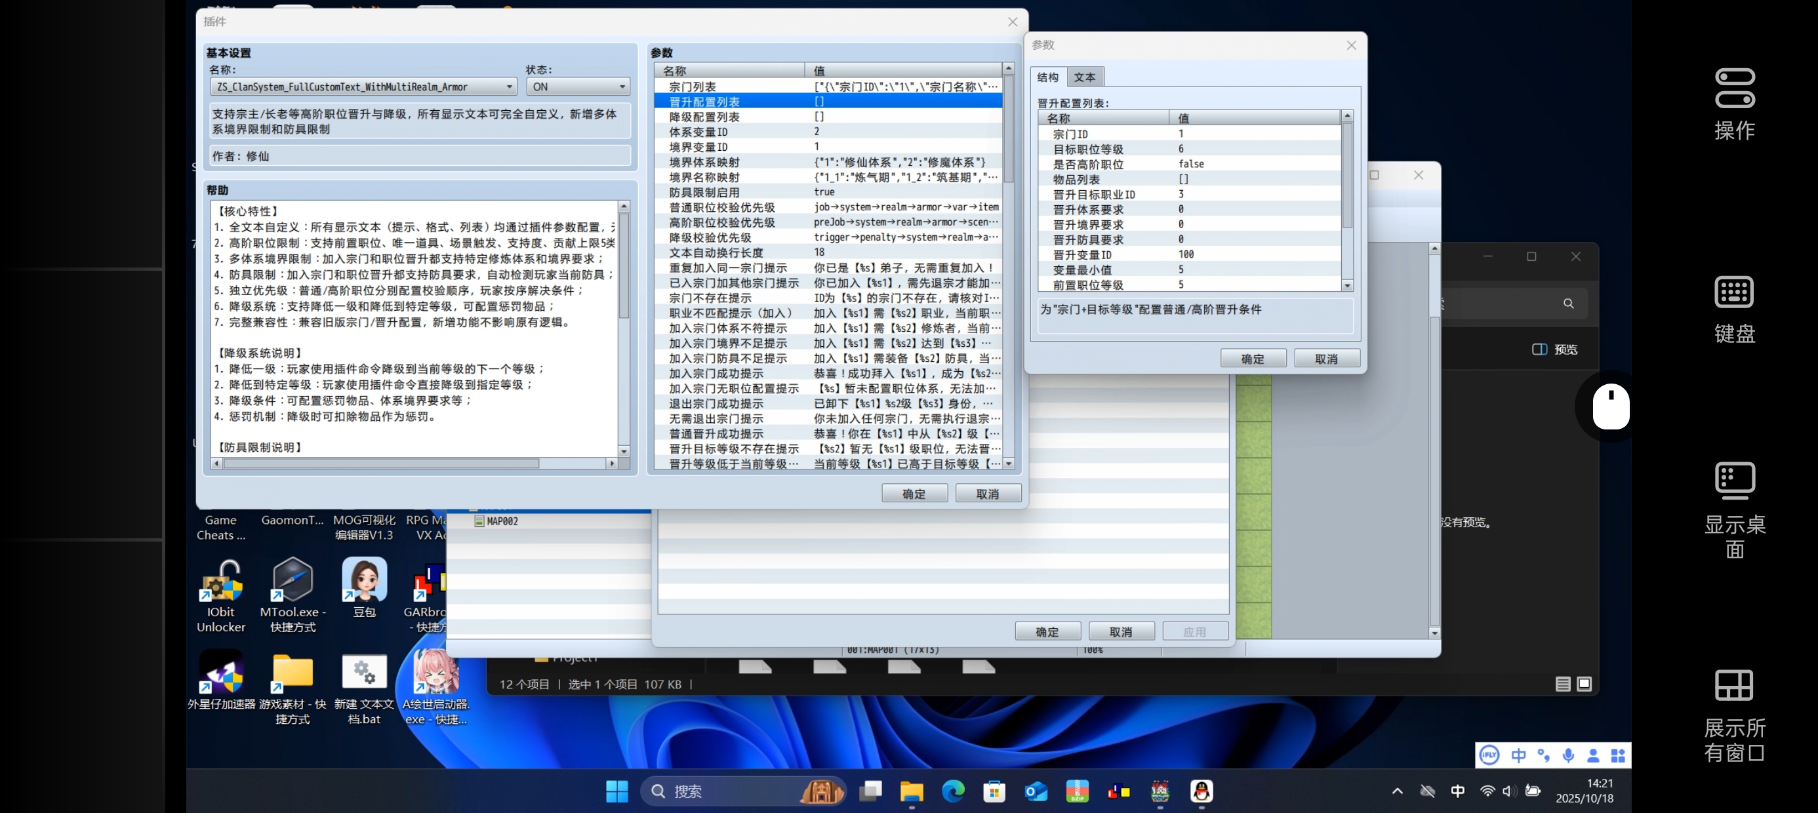
Task: Switch to 文本 tab
Action: coord(1085,77)
